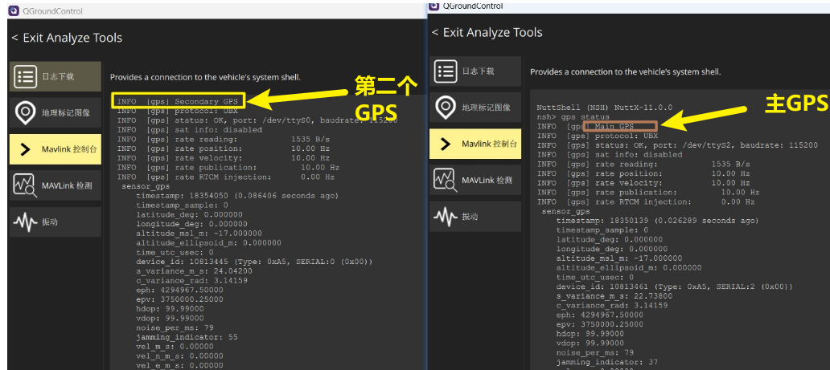
Task: Open MAVLink 检测 inspector in right window
Action: [475, 181]
